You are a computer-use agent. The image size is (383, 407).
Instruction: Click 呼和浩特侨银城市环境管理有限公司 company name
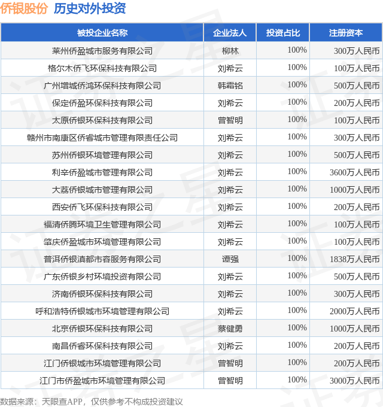pos(102,311)
